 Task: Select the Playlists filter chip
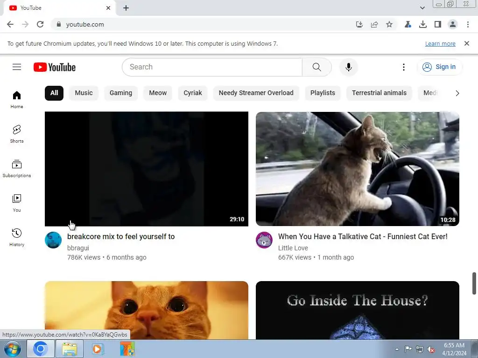click(x=323, y=93)
